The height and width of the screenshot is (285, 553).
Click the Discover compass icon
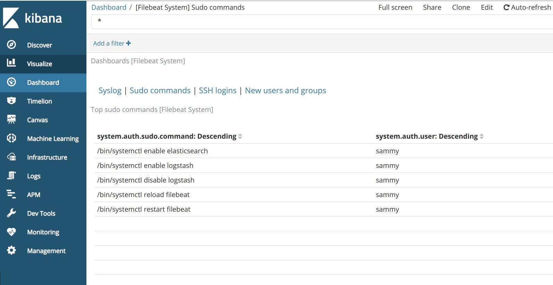(11, 44)
